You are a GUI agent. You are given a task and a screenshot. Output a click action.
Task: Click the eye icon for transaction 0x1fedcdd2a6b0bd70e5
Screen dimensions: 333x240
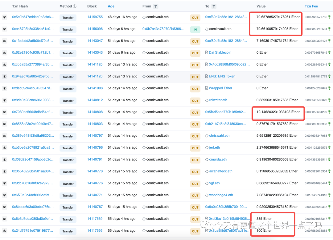tap(5, 41)
